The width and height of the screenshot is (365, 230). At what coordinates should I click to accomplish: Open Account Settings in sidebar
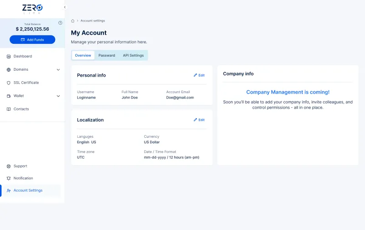click(28, 191)
